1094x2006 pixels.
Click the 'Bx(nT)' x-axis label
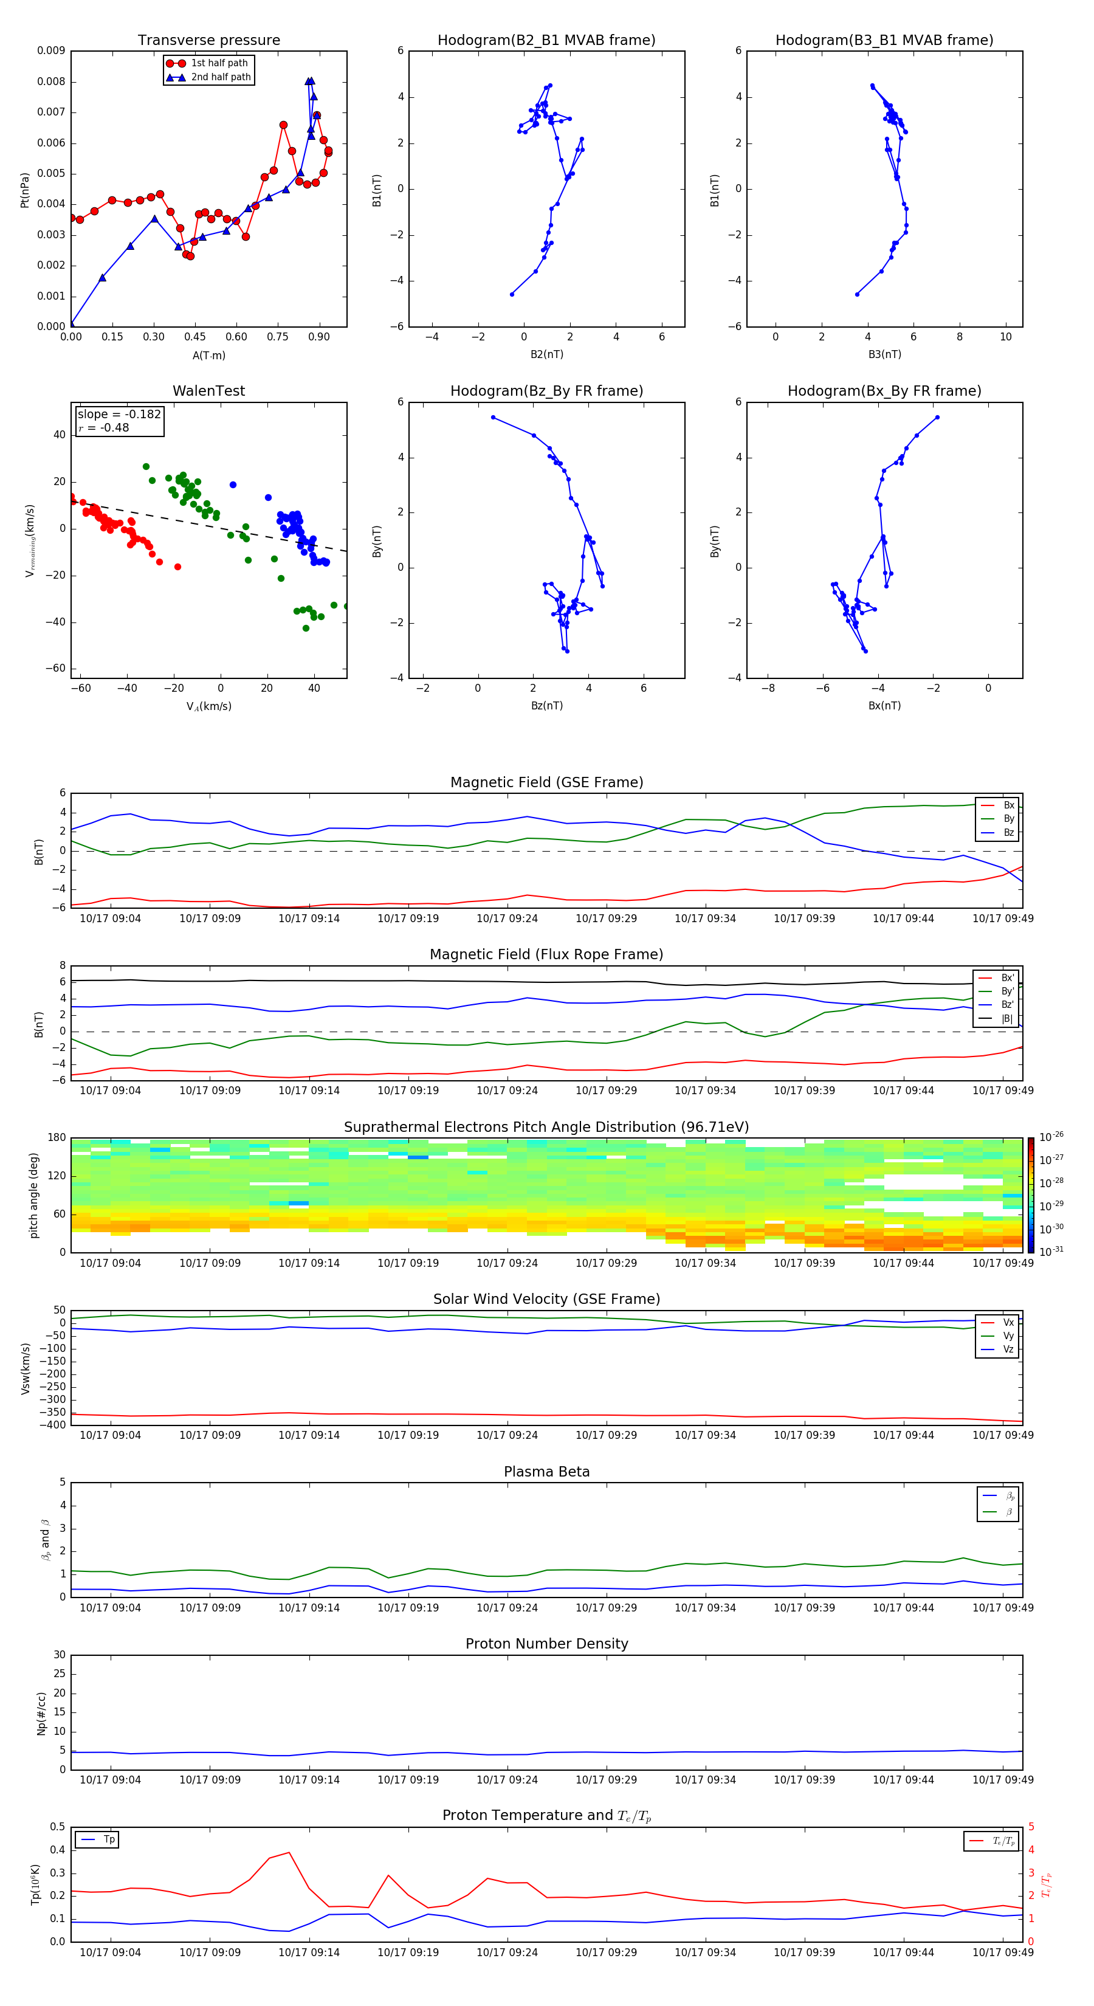pyautogui.click(x=884, y=706)
